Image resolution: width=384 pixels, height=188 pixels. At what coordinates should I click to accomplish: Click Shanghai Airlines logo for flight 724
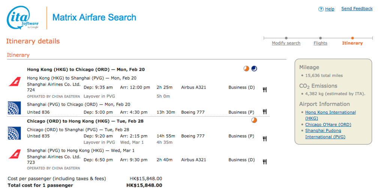(15, 81)
